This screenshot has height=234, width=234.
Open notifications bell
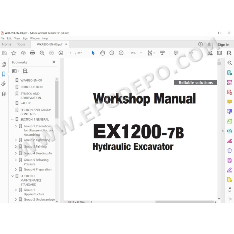point(209,44)
